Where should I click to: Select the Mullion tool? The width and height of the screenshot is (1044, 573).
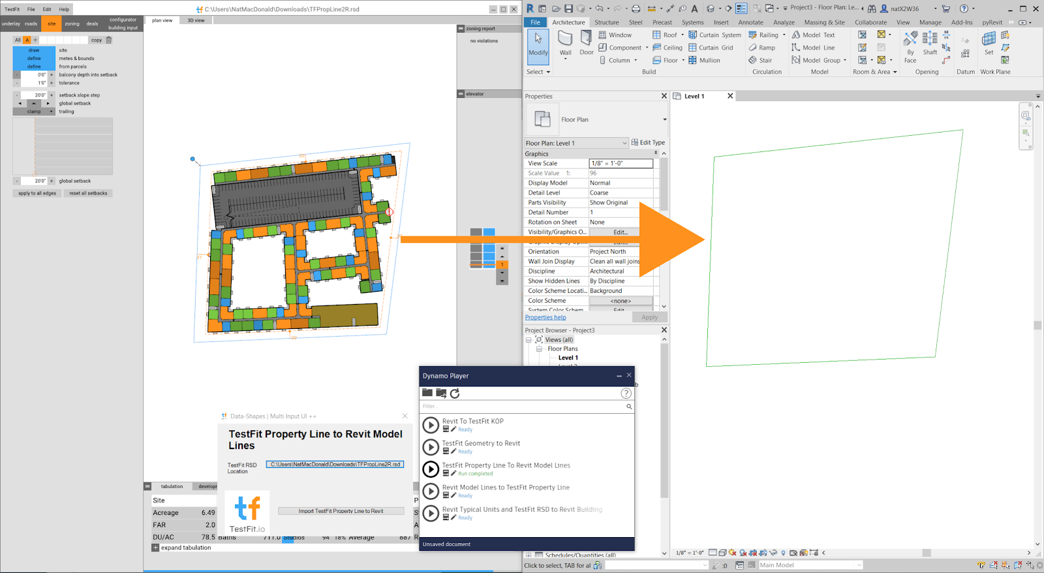(x=704, y=60)
